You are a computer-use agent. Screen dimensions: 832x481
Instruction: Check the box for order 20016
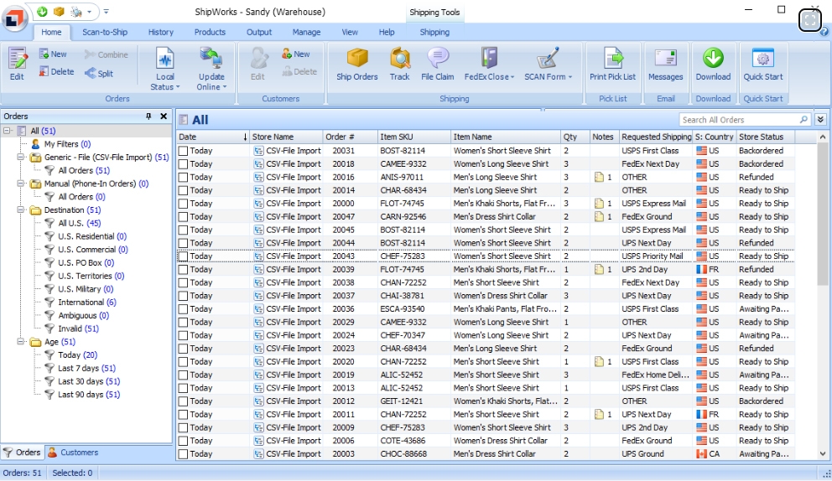tap(183, 177)
